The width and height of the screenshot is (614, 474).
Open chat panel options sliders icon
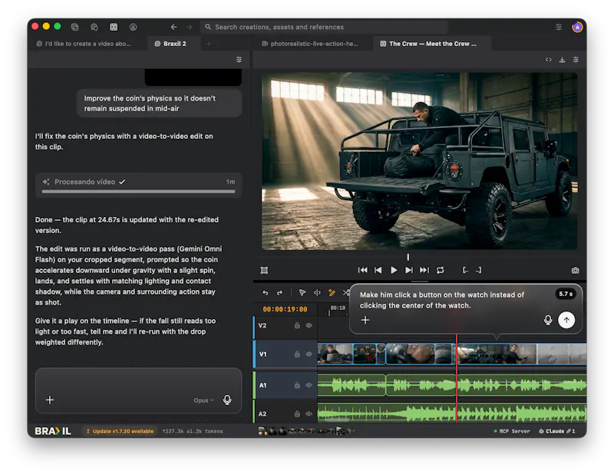(239, 60)
